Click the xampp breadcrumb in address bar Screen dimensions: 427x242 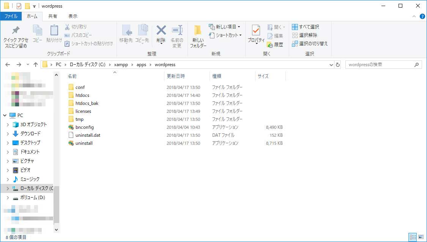pyautogui.click(x=121, y=65)
